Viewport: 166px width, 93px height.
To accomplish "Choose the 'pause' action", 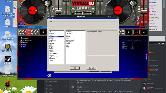I will click(75, 37).
